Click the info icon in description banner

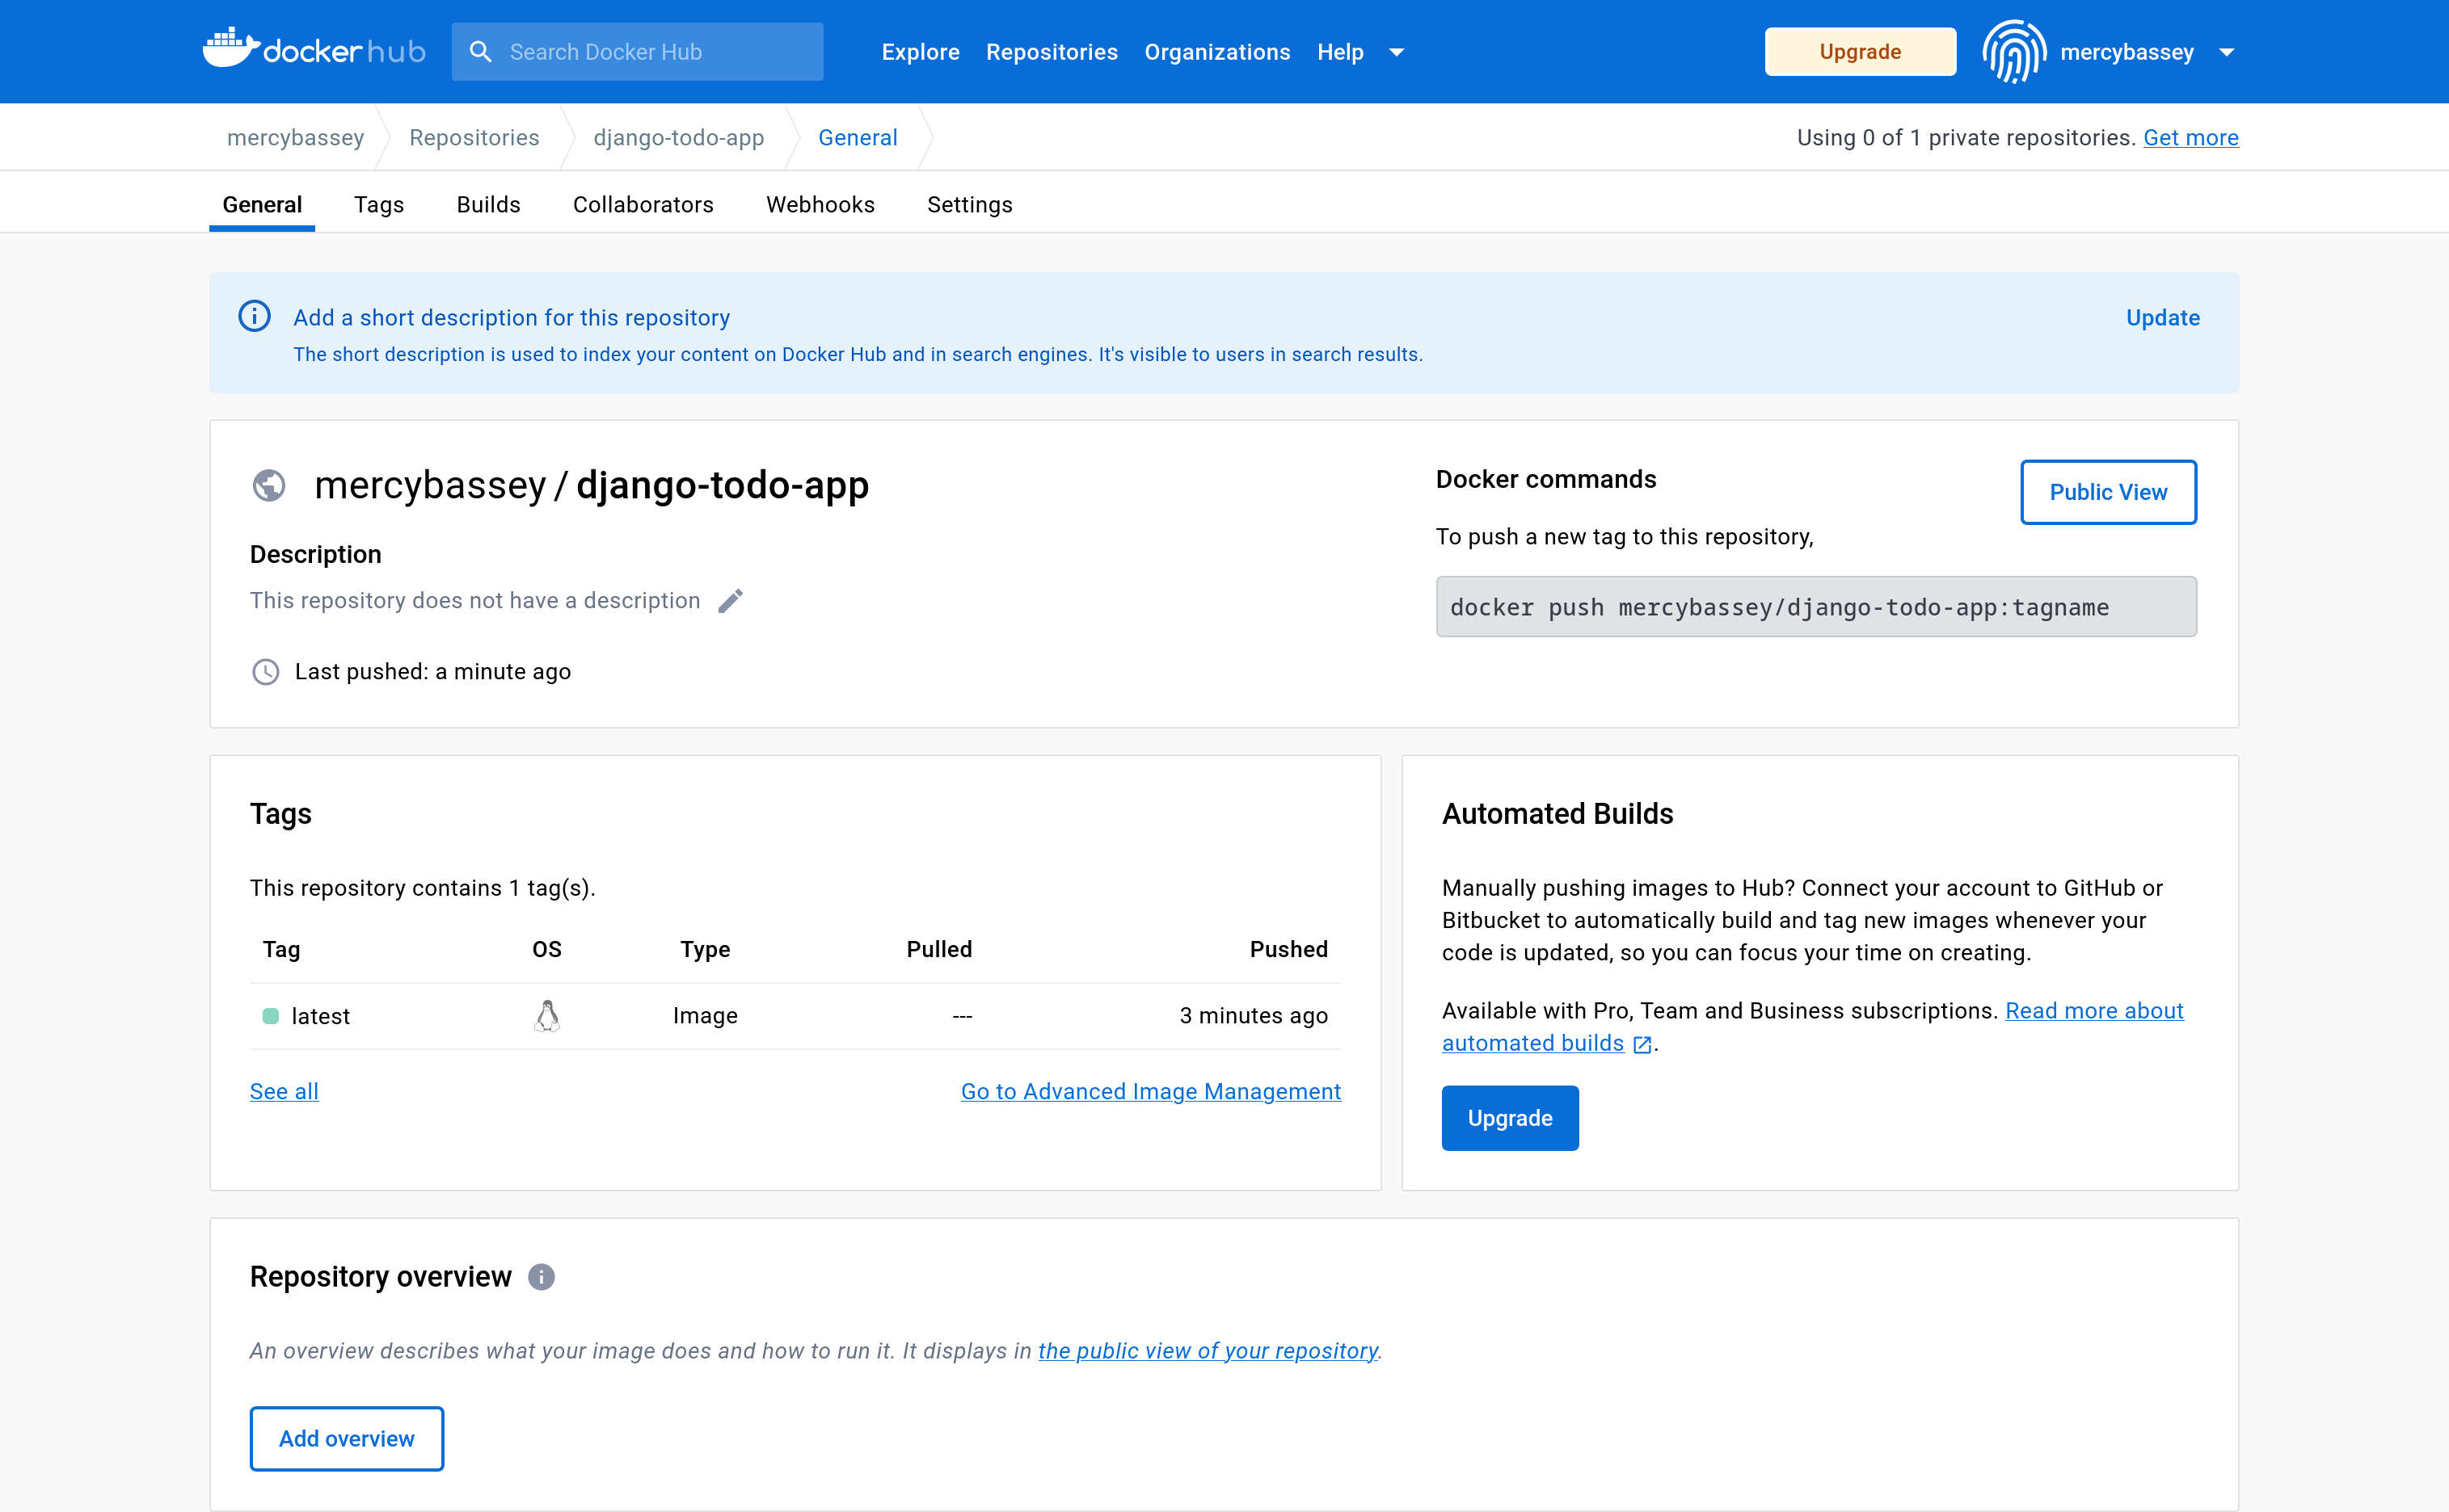pos(254,317)
